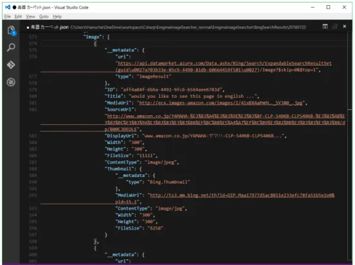355x265 pixels.
Task: Open the Goto menu
Action: [x=44, y=17]
